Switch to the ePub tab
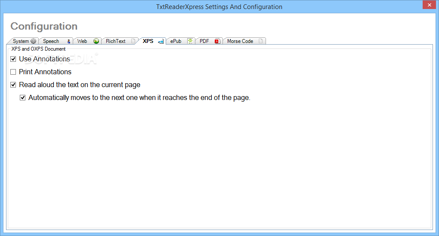The width and height of the screenshot is (439, 236). (180, 41)
